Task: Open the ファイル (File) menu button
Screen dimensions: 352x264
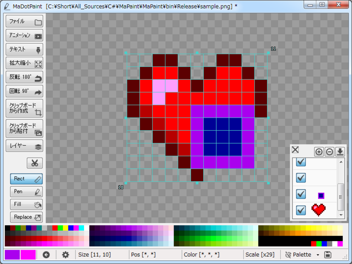Action: 24,22
